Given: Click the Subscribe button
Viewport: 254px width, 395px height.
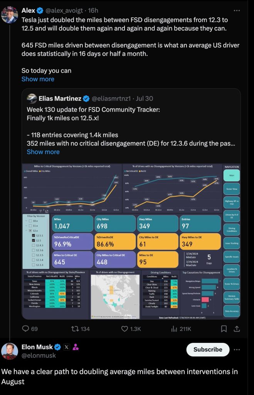Looking at the screenshot, I should (208, 349).
